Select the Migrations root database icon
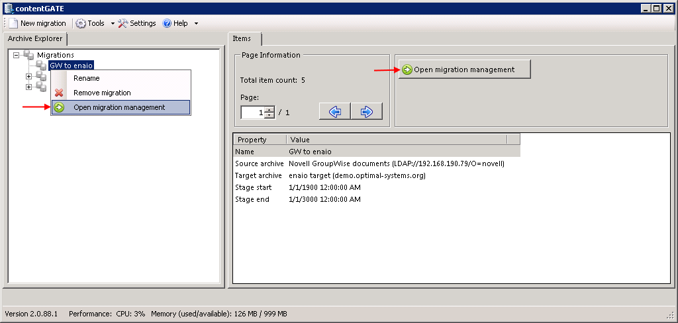 tap(28, 55)
